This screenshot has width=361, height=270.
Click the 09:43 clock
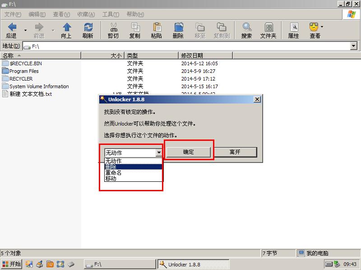point(350,264)
